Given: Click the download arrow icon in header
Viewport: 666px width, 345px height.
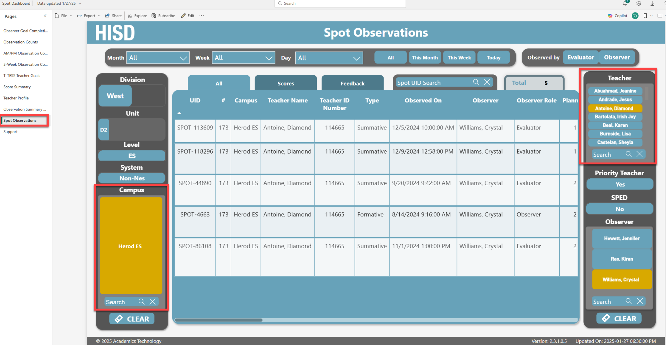Looking at the screenshot, I should coord(652,3).
